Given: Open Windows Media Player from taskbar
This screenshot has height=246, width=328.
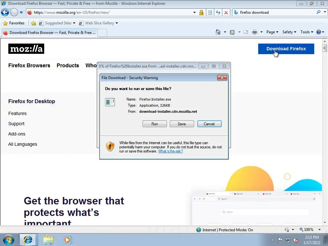Looking at the screenshot, I should (x=68, y=240).
